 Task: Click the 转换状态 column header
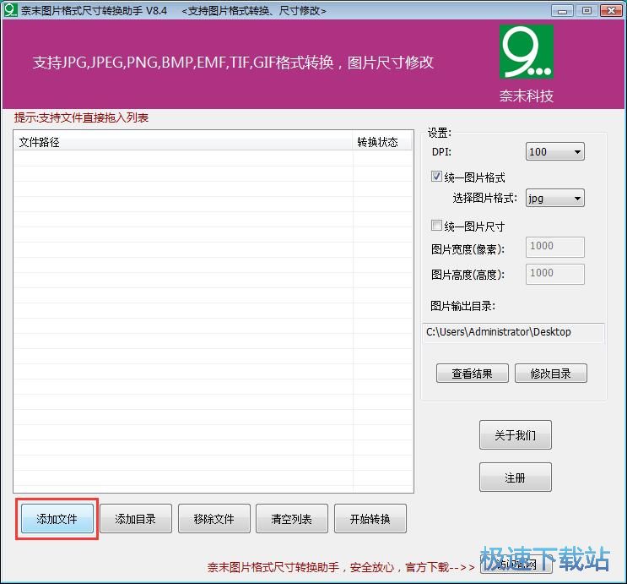click(x=382, y=142)
